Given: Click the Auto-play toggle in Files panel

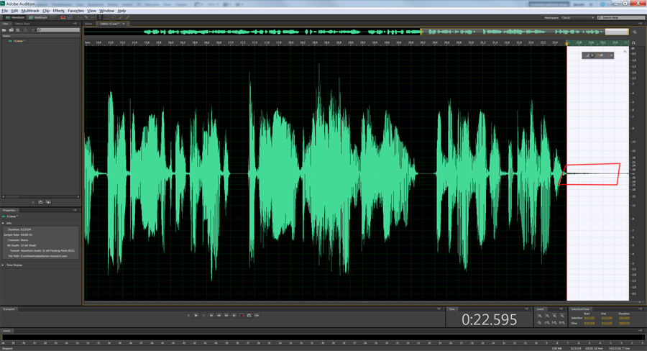Looking at the screenshot, I should pos(48,202).
